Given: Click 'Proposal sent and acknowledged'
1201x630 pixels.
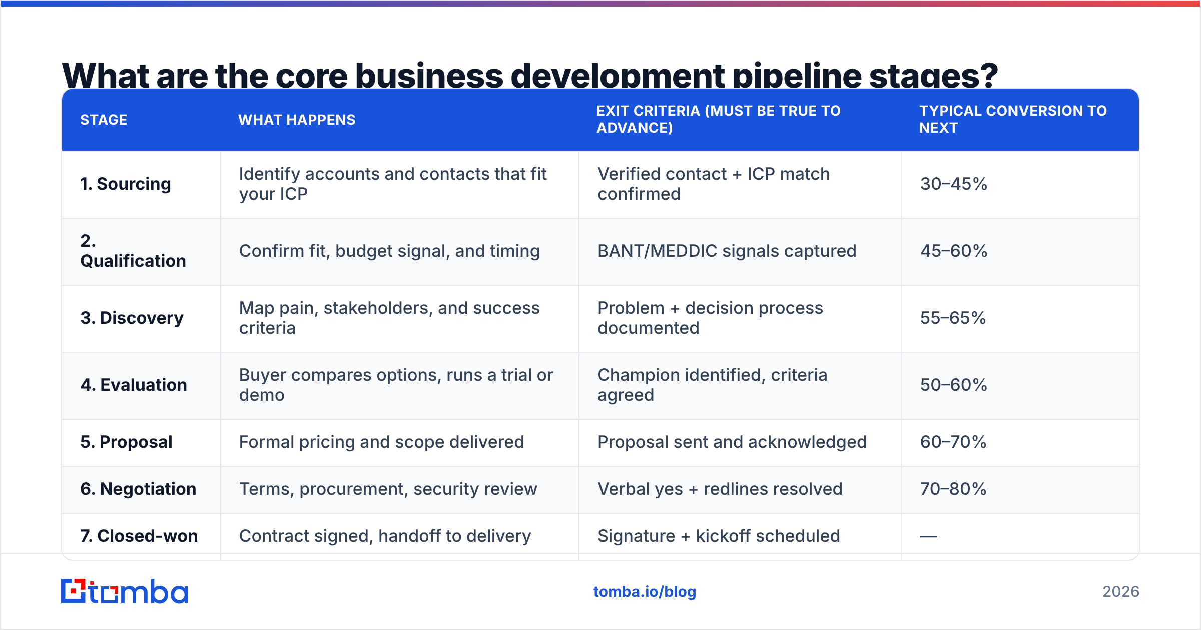Looking at the screenshot, I should click(732, 442).
